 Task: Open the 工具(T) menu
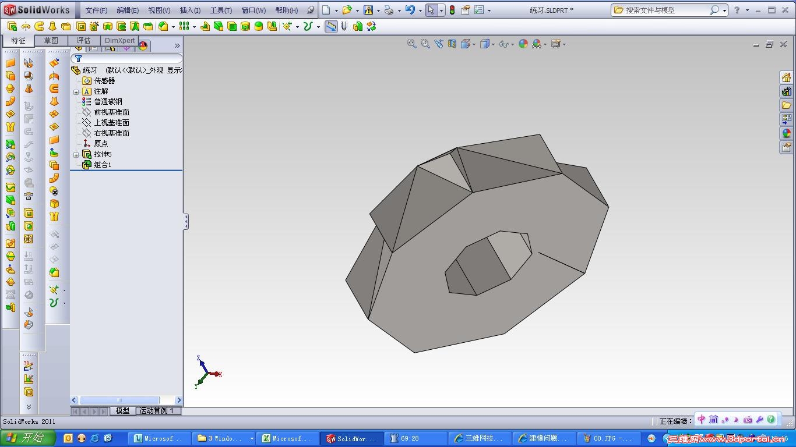pyautogui.click(x=221, y=10)
